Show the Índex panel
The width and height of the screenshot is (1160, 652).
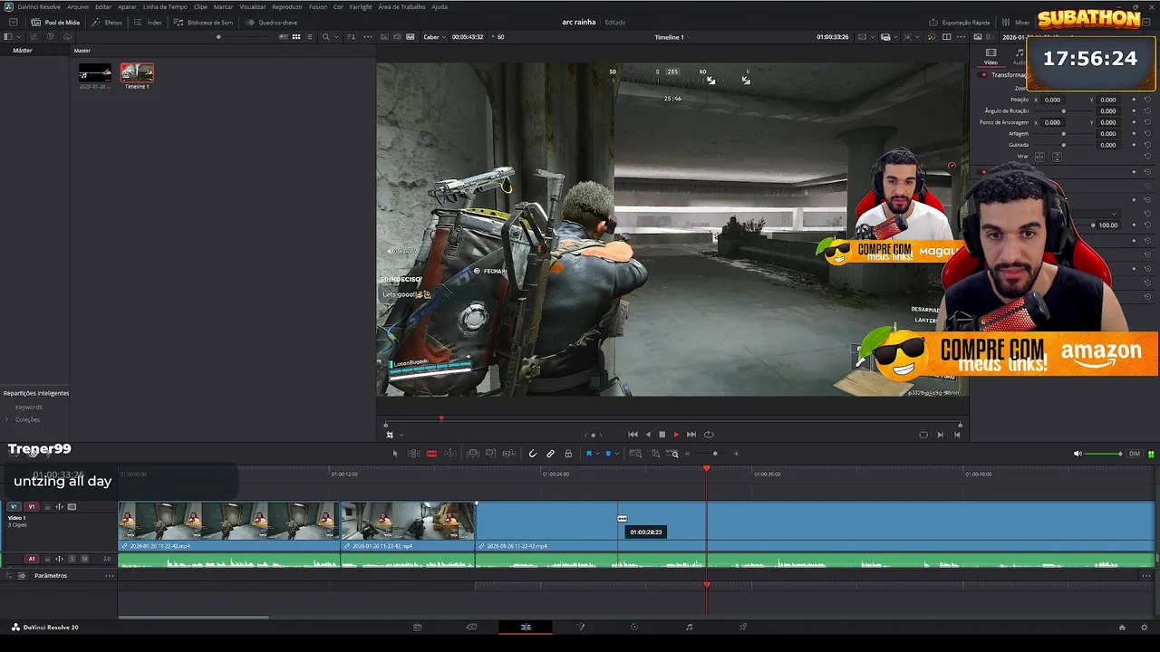coord(148,22)
